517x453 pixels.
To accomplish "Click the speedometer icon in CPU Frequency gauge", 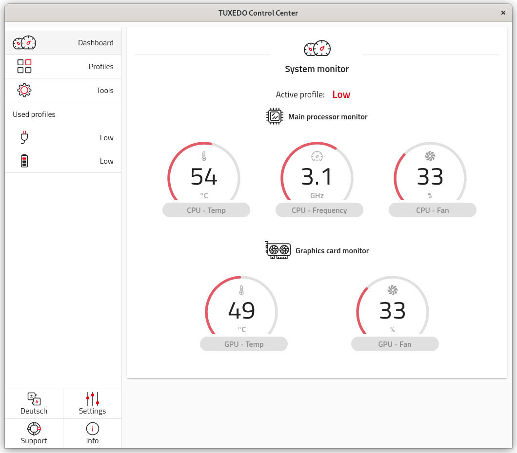I will (x=317, y=156).
